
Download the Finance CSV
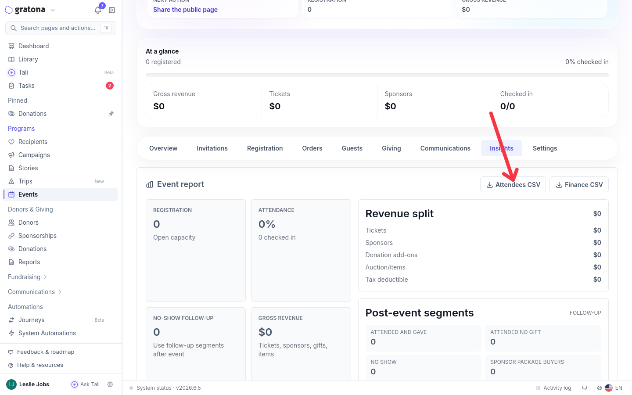(x=579, y=184)
